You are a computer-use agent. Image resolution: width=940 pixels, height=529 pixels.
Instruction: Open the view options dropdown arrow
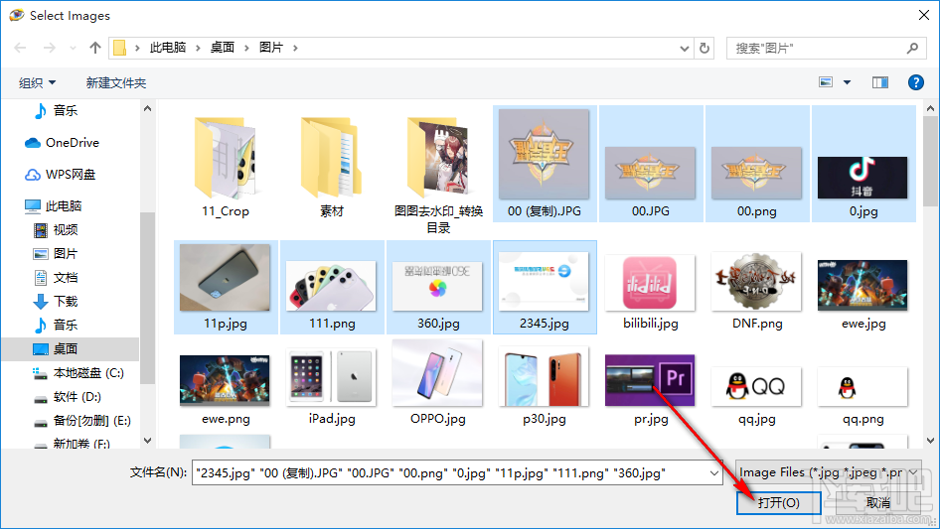click(847, 82)
